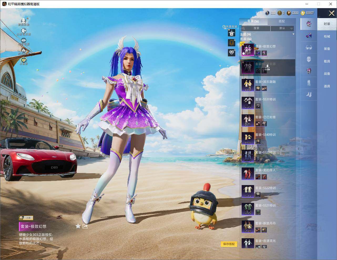This screenshot has height=260, width=337.
Task: Click the 快捷换装 help question mark
Action: click(224, 27)
